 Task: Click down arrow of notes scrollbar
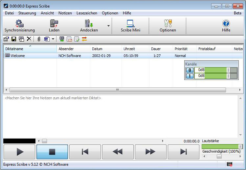240,135
